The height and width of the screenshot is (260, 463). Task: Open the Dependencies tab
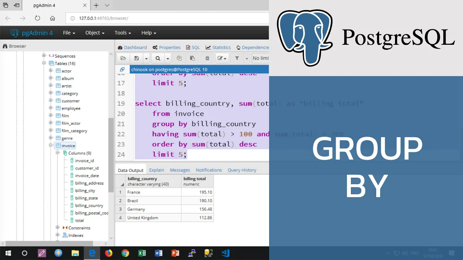[252, 47]
